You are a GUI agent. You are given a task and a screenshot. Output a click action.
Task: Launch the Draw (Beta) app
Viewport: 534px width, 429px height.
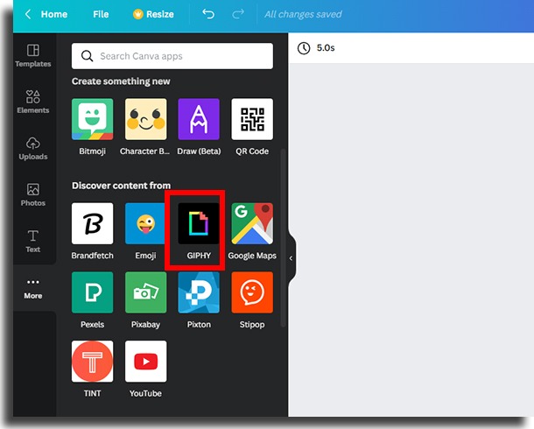199,119
